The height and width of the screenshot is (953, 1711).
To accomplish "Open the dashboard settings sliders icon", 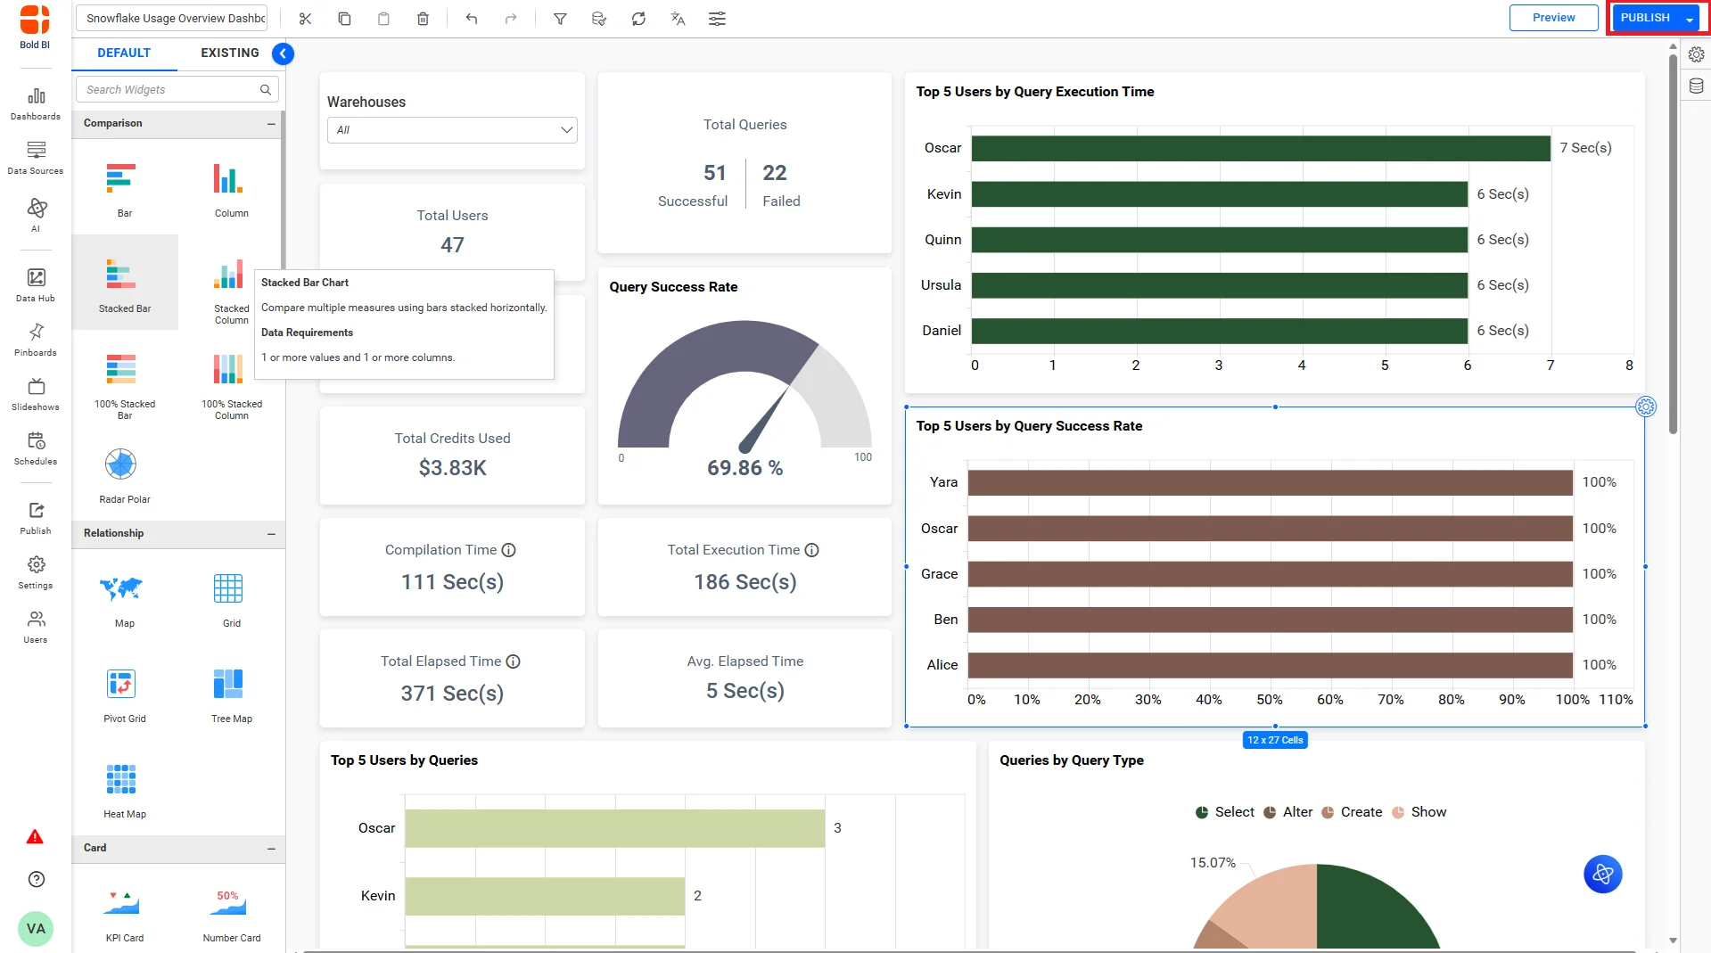I will click(717, 18).
